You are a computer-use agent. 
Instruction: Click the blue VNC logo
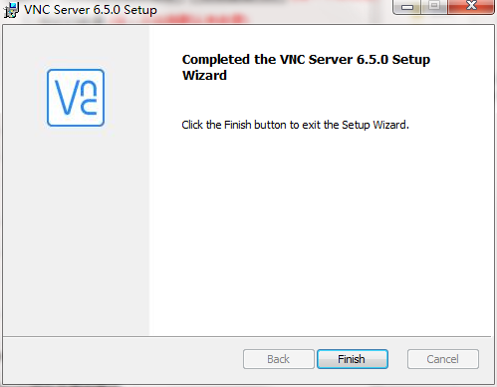pyautogui.click(x=76, y=98)
